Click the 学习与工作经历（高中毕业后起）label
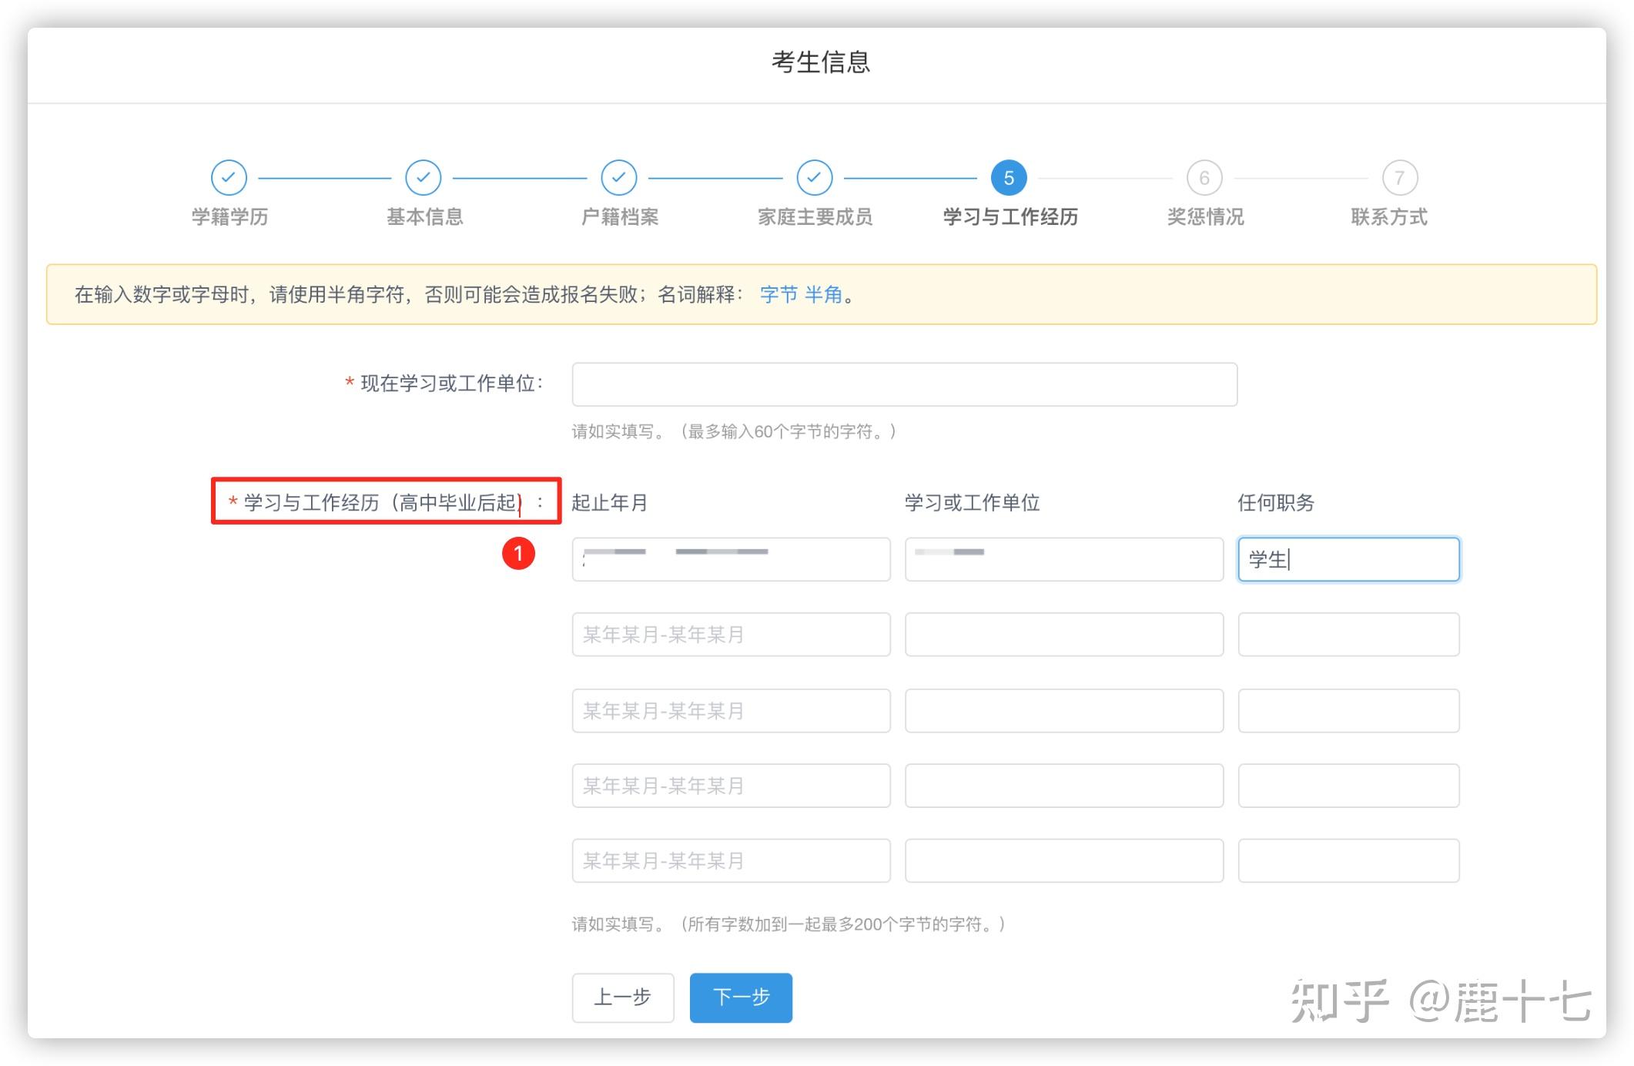The width and height of the screenshot is (1634, 1066). pyautogui.click(x=387, y=503)
